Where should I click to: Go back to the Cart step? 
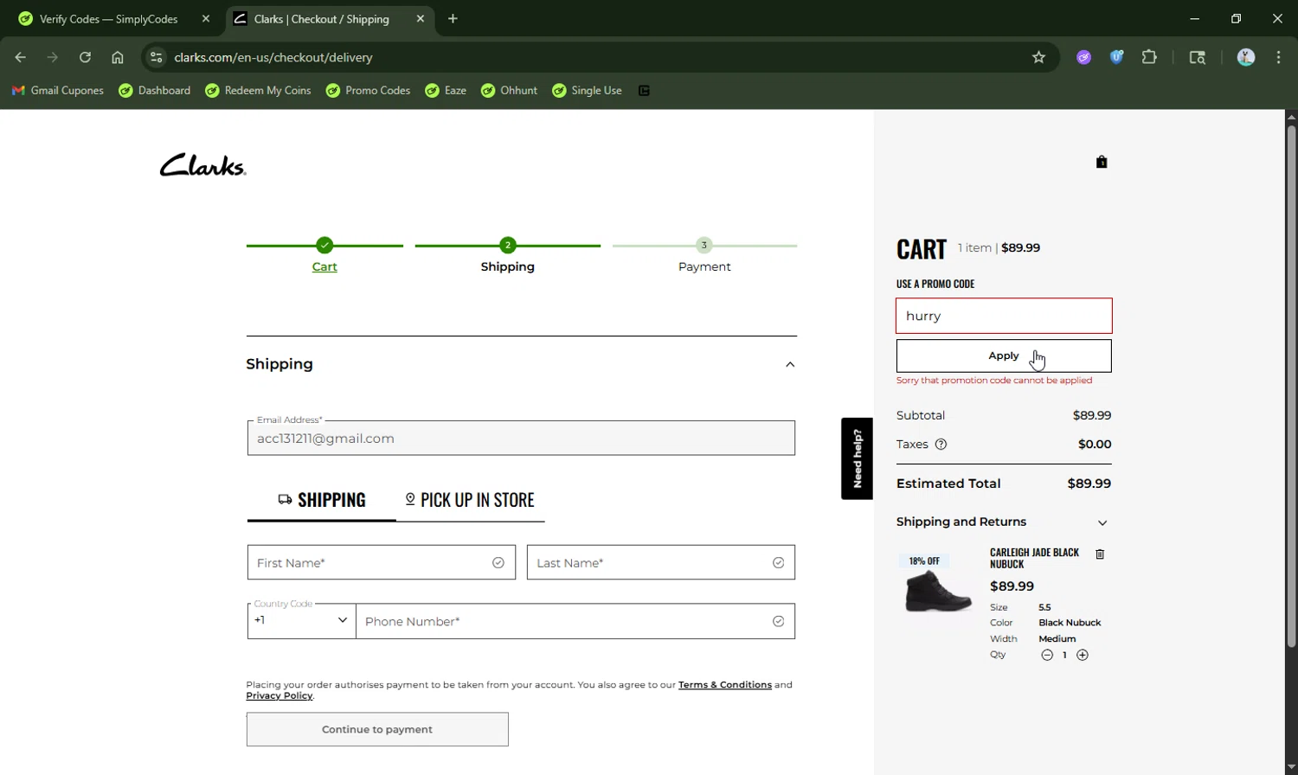pos(324,266)
